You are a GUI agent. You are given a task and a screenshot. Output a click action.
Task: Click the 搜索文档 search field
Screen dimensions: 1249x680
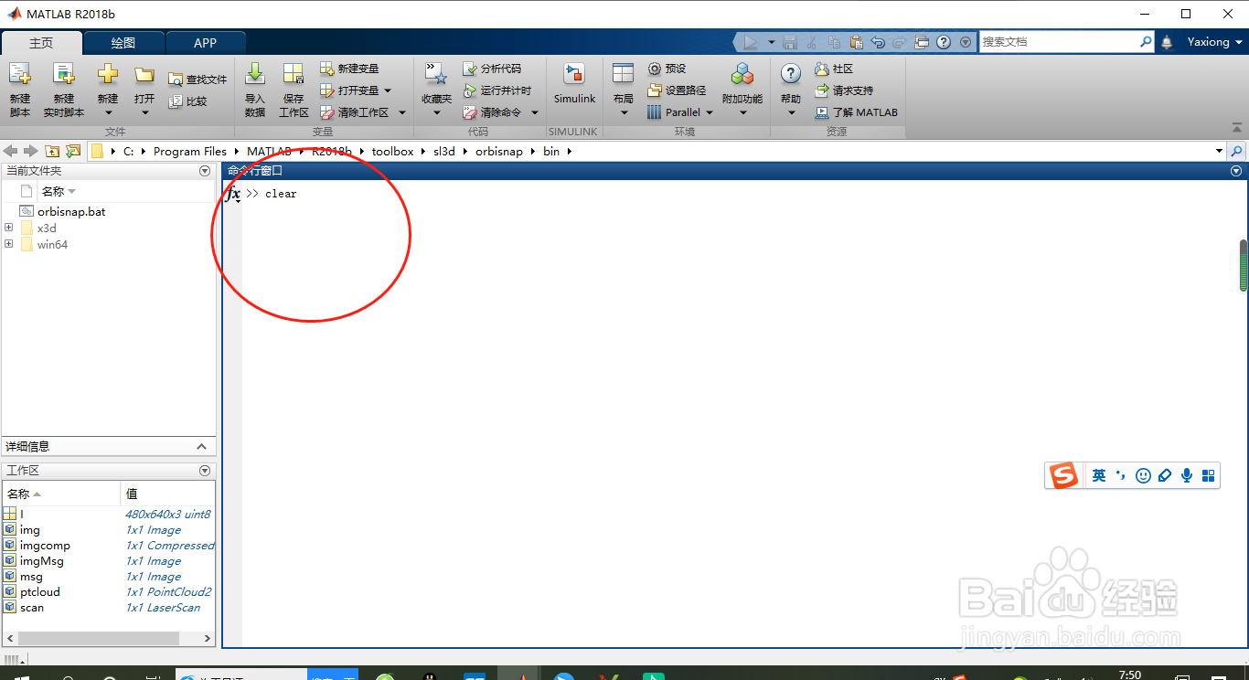(x=1060, y=42)
